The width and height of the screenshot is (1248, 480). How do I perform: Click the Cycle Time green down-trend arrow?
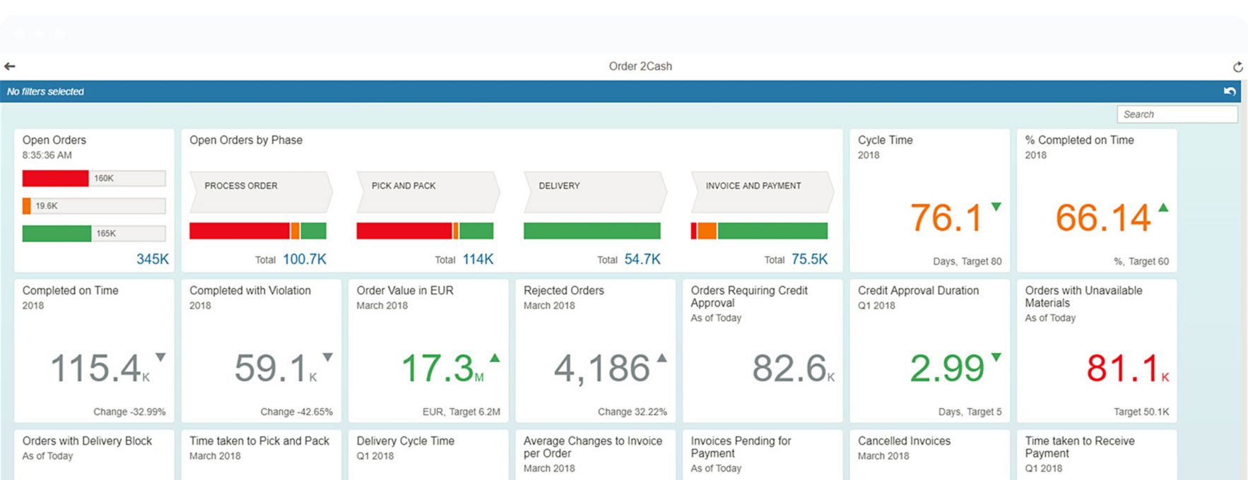point(996,207)
